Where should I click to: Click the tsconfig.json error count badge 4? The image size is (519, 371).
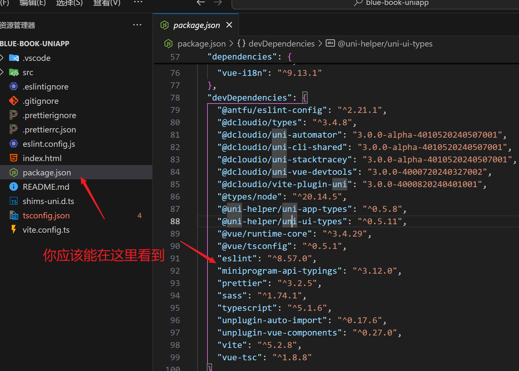pyautogui.click(x=140, y=215)
